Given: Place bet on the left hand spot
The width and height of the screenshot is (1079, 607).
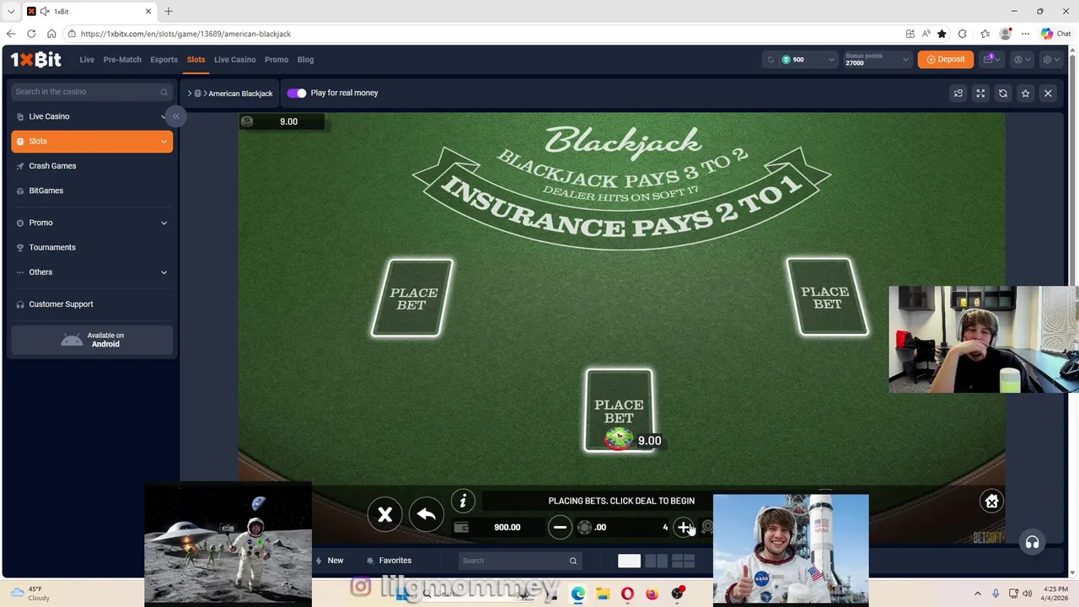Looking at the screenshot, I should (411, 298).
